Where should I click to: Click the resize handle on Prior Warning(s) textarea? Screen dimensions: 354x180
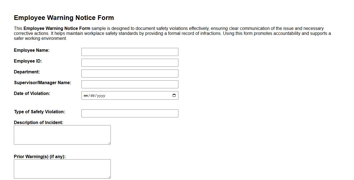click(x=109, y=177)
